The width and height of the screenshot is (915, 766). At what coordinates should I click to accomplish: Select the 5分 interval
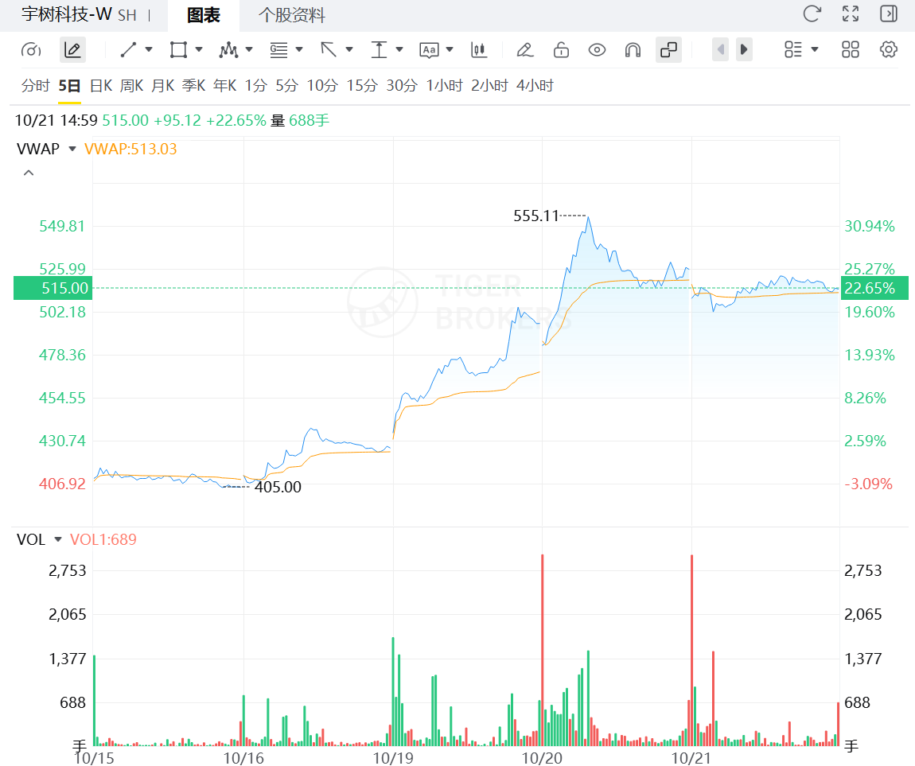coord(287,86)
